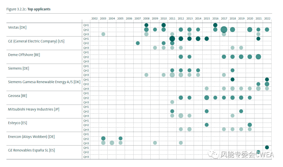This screenshot has width=283, height=167.
Task: Select 'Mitsubishi Heavy Industries [JP]' label
Action: click(34, 109)
